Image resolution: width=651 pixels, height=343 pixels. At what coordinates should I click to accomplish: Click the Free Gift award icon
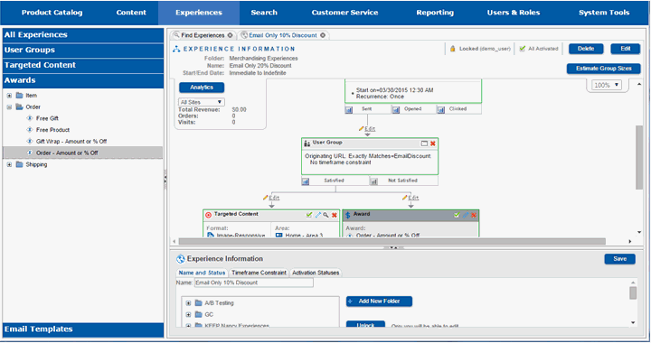click(30, 118)
